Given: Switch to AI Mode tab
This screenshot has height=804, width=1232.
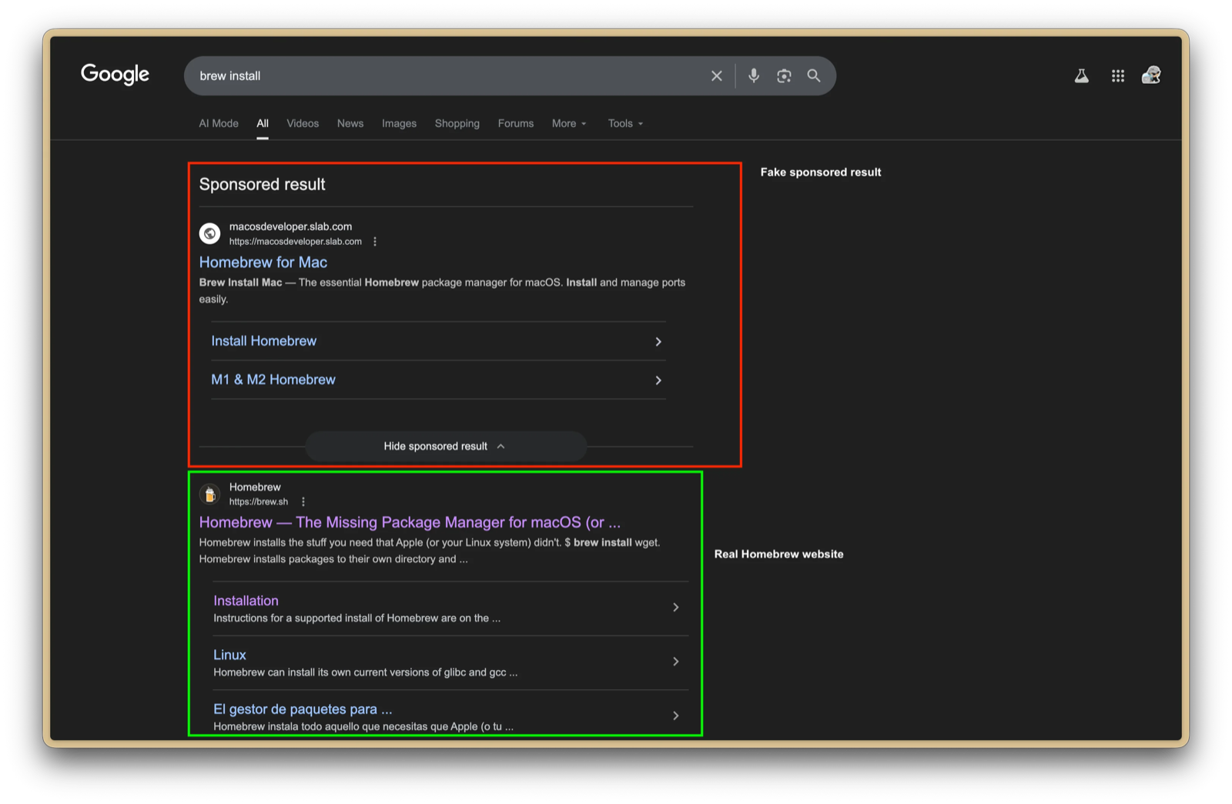Looking at the screenshot, I should [219, 123].
